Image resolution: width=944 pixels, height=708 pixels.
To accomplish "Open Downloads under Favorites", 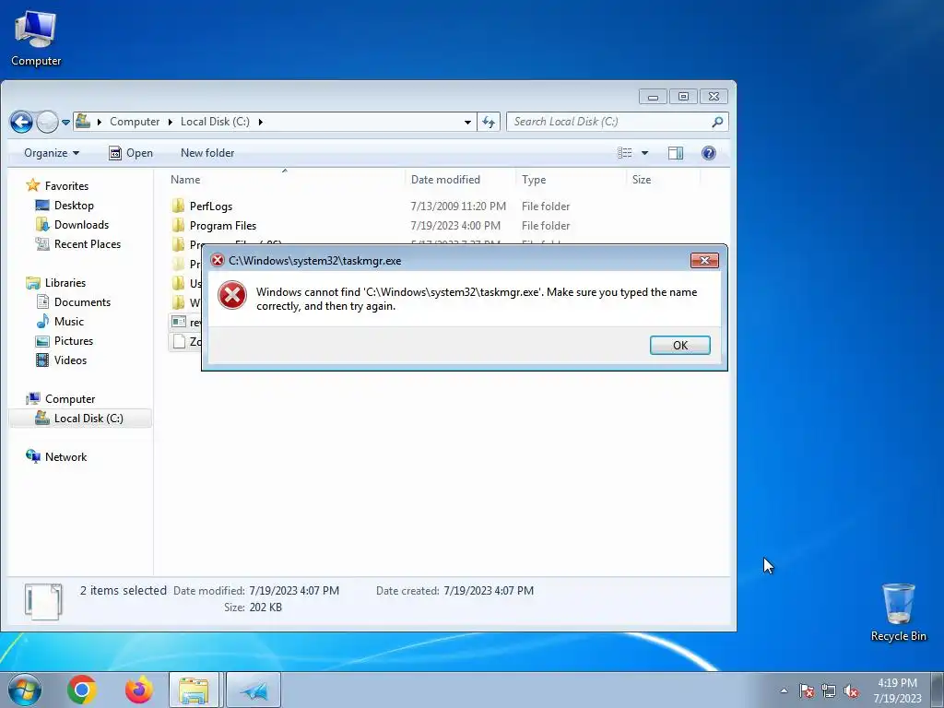I will tap(81, 225).
